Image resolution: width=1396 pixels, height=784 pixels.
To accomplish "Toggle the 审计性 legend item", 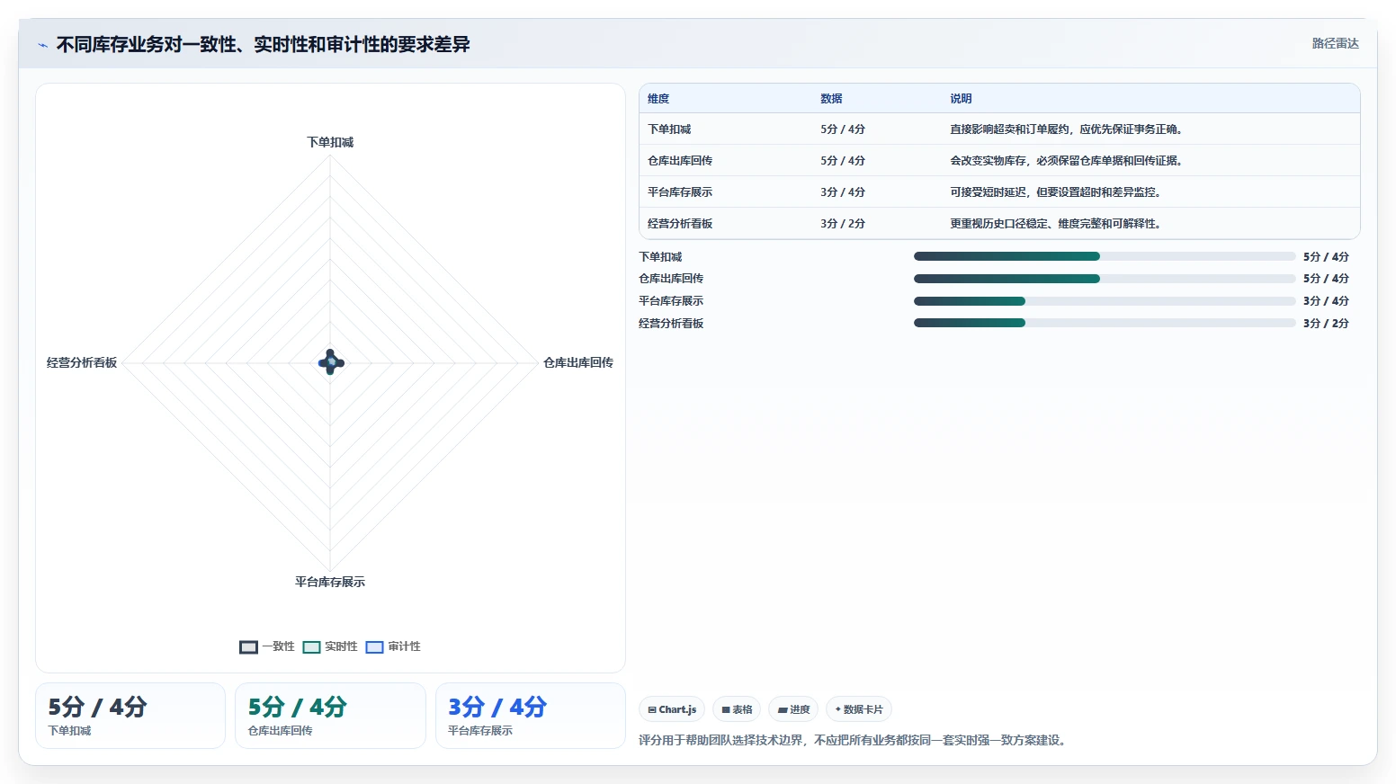I will point(393,646).
